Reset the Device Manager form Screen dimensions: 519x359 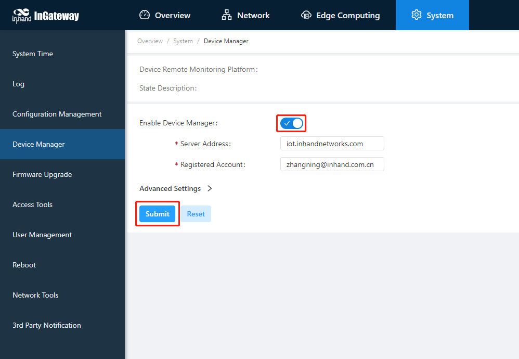click(196, 214)
